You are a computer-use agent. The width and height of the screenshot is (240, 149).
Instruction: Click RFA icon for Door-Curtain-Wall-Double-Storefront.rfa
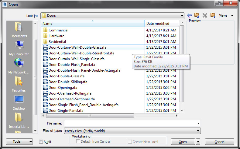pos(46,53)
